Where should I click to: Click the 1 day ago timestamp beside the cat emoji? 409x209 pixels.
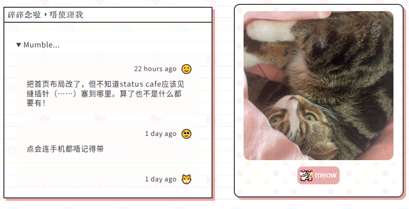161,179
